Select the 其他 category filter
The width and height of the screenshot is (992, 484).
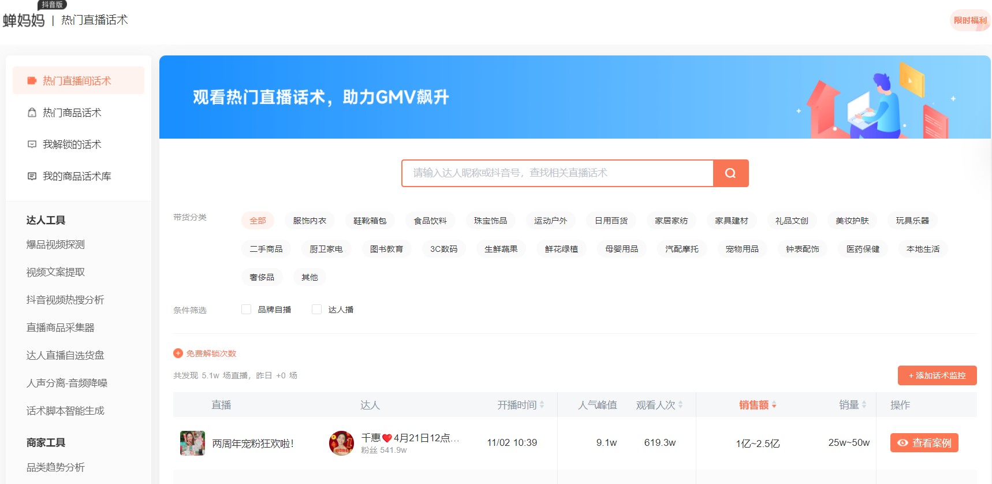point(309,277)
